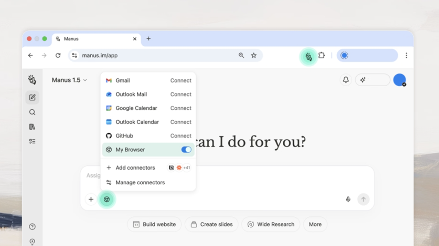Click the search icon in sidebar
This screenshot has width=439, height=246.
coord(32,112)
